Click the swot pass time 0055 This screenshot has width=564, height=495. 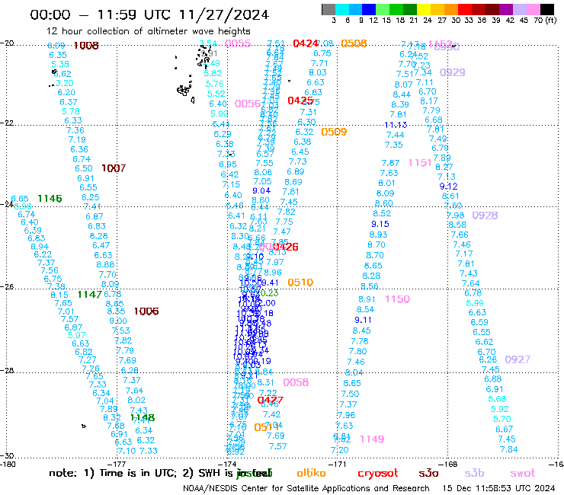pos(238,43)
